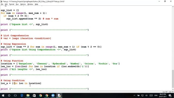Click scrollbar up arrow in editor
Viewport: 174px width, 98px height.
pyautogui.click(x=173, y=7)
